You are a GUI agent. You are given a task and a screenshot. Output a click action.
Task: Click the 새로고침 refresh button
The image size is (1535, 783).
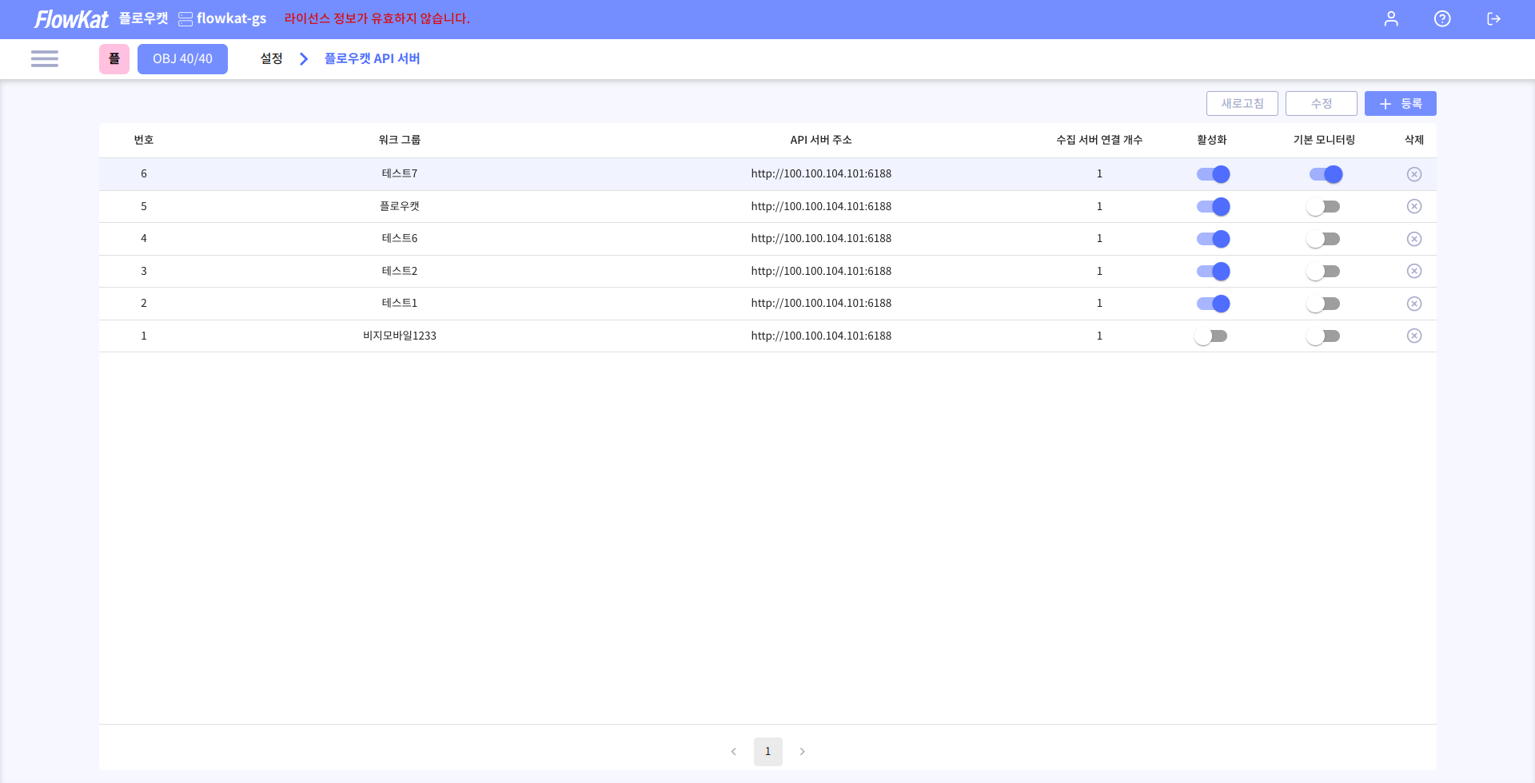tap(1242, 104)
